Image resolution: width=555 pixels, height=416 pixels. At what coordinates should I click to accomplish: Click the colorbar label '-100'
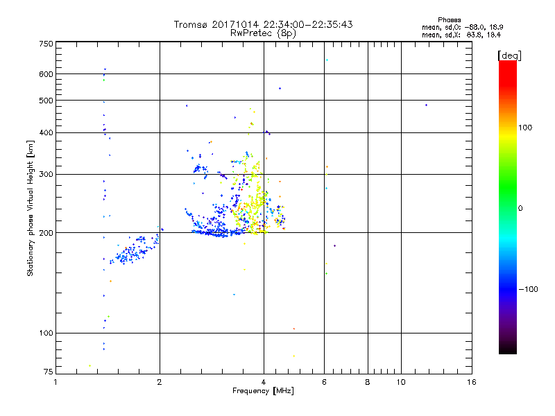[529, 289]
